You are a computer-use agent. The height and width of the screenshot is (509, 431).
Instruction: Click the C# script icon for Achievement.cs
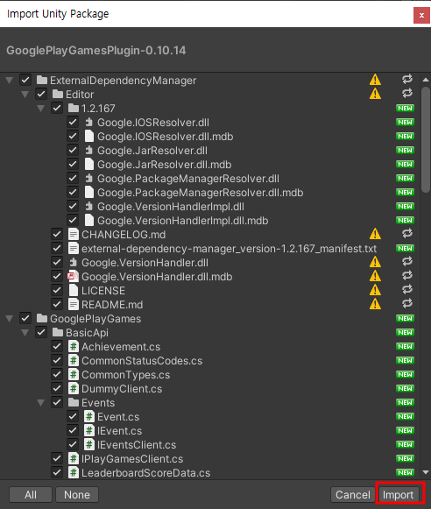point(74,346)
